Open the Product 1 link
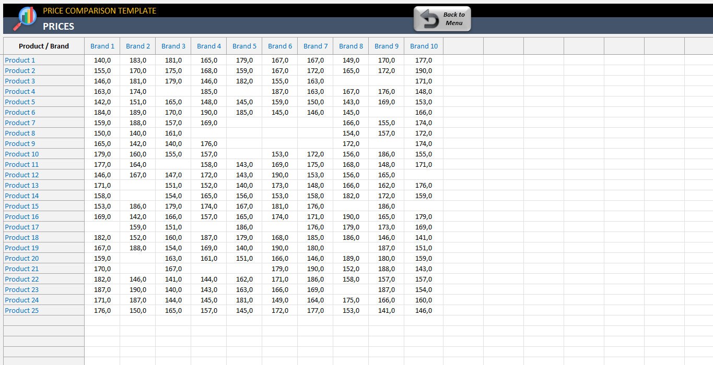Screen dimensions: 713x365 [20, 60]
